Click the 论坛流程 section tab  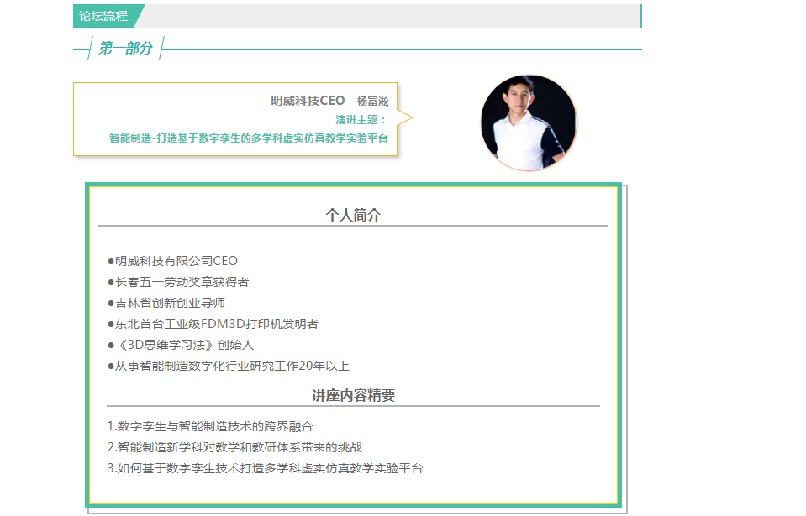click(105, 16)
